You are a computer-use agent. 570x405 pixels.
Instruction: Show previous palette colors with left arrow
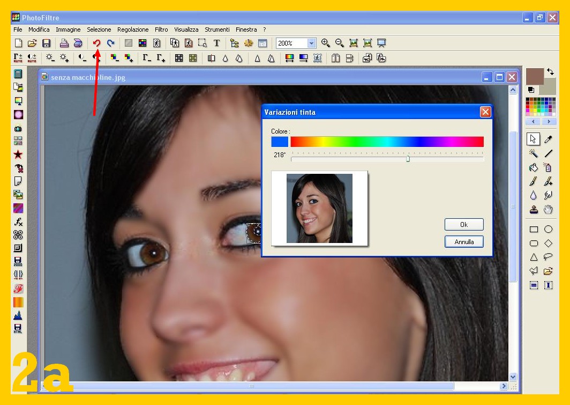(534, 122)
